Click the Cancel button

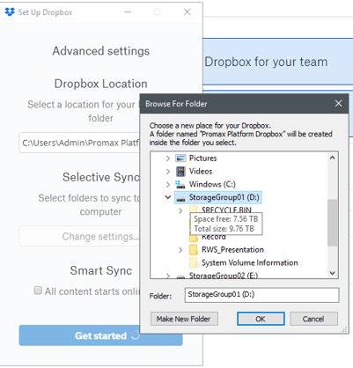[313, 319]
